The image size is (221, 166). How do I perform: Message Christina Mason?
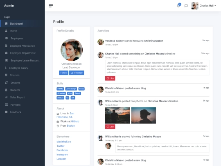click(77, 73)
